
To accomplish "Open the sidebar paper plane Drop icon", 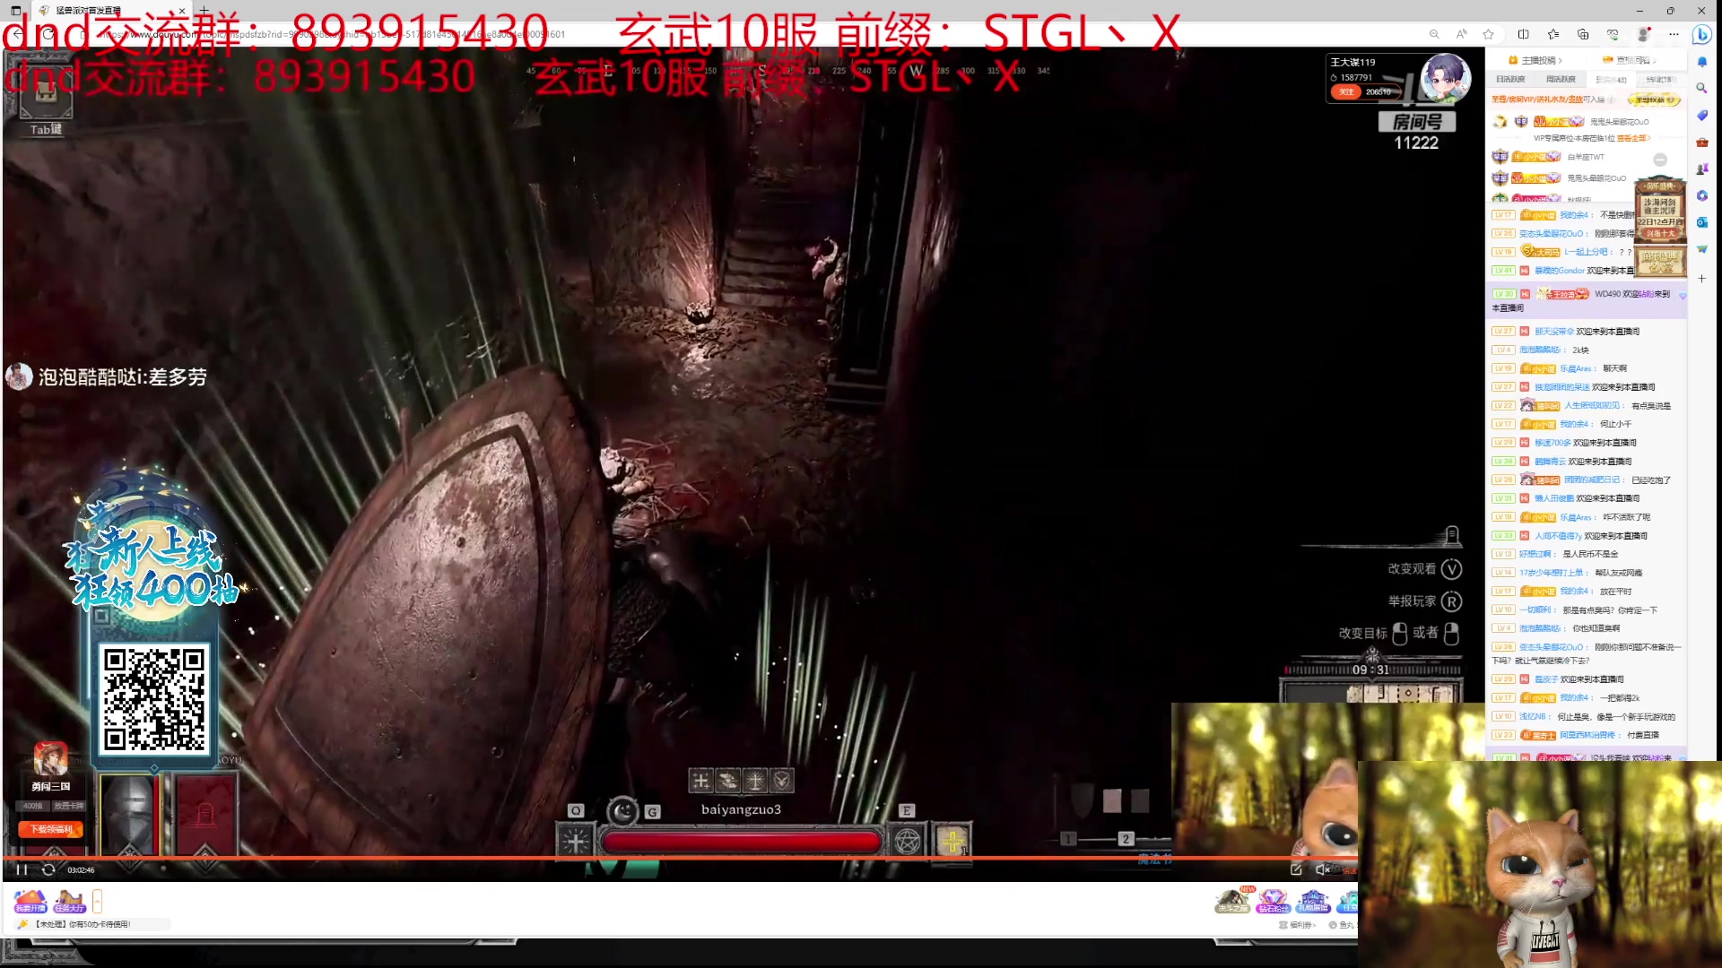I will (x=1702, y=249).
